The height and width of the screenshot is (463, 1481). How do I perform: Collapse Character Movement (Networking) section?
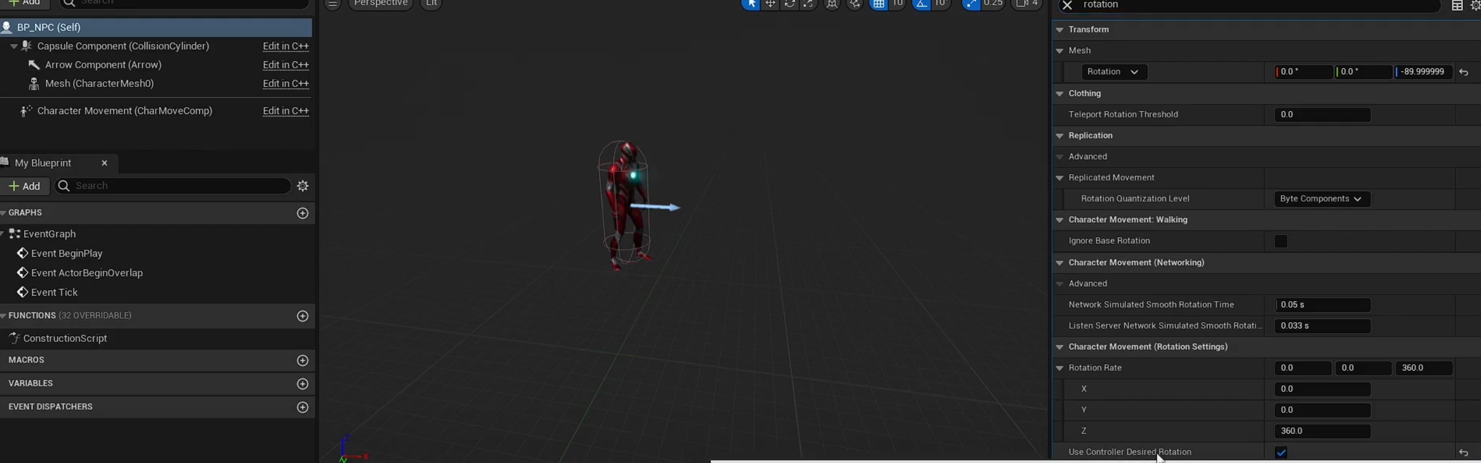tap(1059, 263)
